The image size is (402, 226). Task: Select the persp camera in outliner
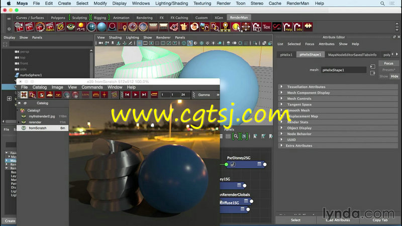(25, 52)
